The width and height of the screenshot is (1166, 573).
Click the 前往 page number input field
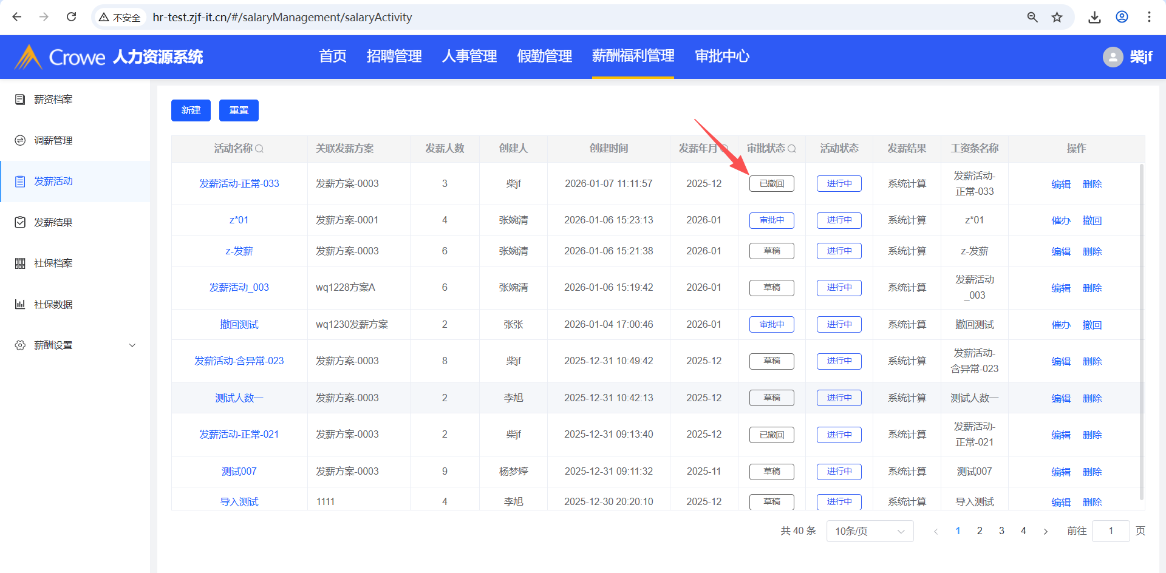coord(1110,531)
